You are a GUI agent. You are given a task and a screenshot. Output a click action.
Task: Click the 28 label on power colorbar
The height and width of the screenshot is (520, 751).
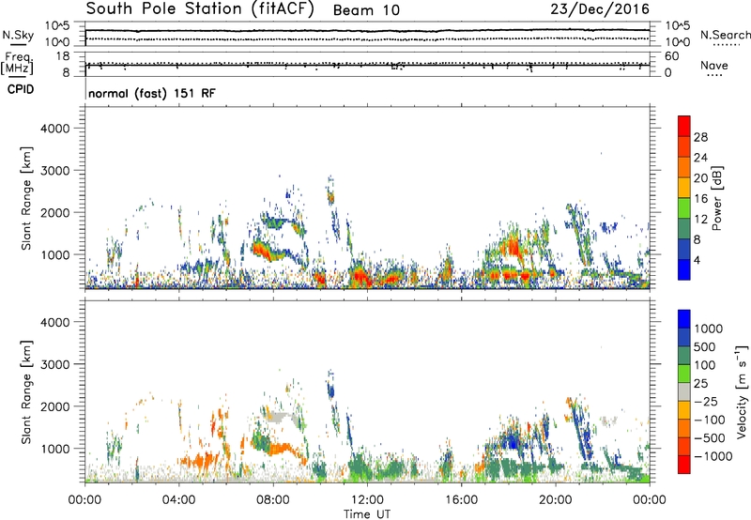(x=700, y=137)
